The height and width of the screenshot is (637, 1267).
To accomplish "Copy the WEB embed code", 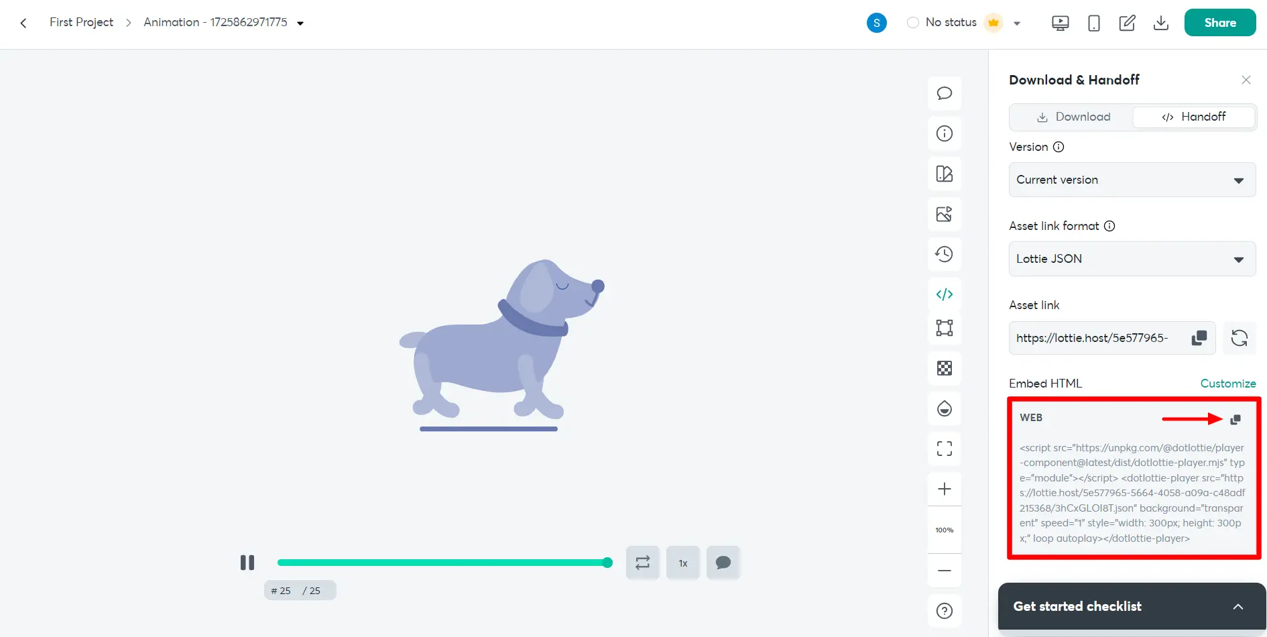I will click(x=1235, y=419).
